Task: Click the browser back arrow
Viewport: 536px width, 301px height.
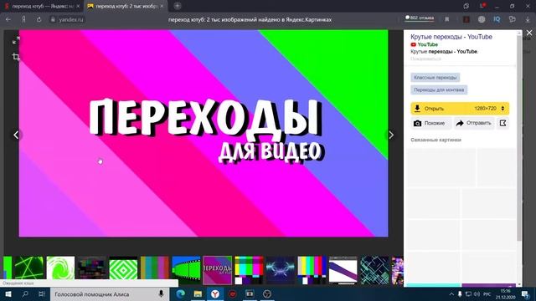Action: click(x=8, y=19)
